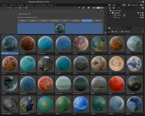The height and width of the screenshot is (116, 145).
Task: Click the selected planet preview thumbnail
Action: [60, 29]
